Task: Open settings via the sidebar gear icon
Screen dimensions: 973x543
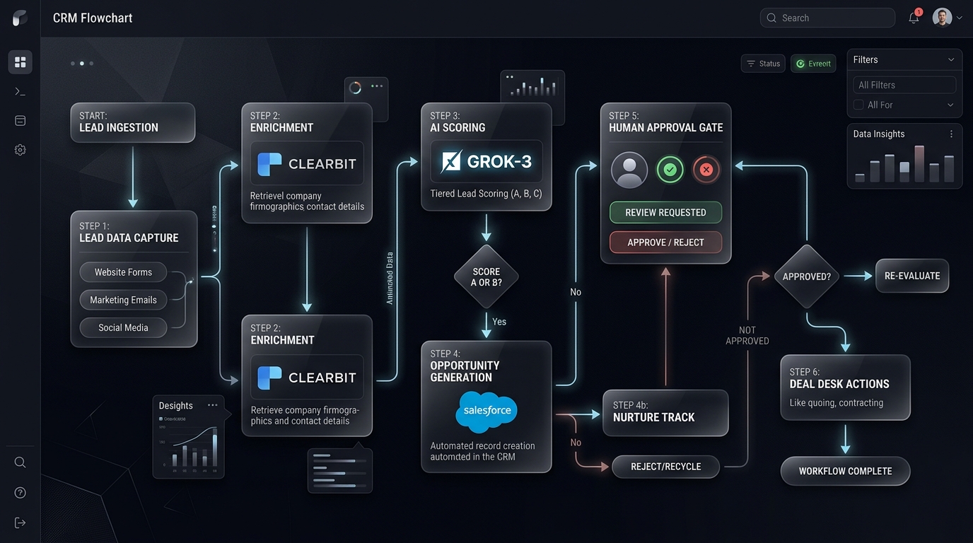Action: [20, 150]
